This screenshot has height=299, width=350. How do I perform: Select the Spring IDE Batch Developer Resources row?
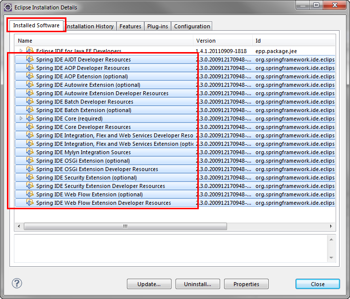[175, 102]
